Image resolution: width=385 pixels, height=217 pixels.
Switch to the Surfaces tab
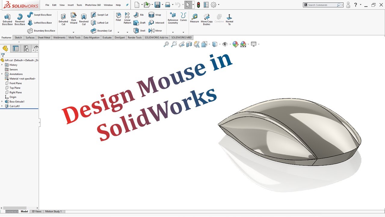click(30, 38)
